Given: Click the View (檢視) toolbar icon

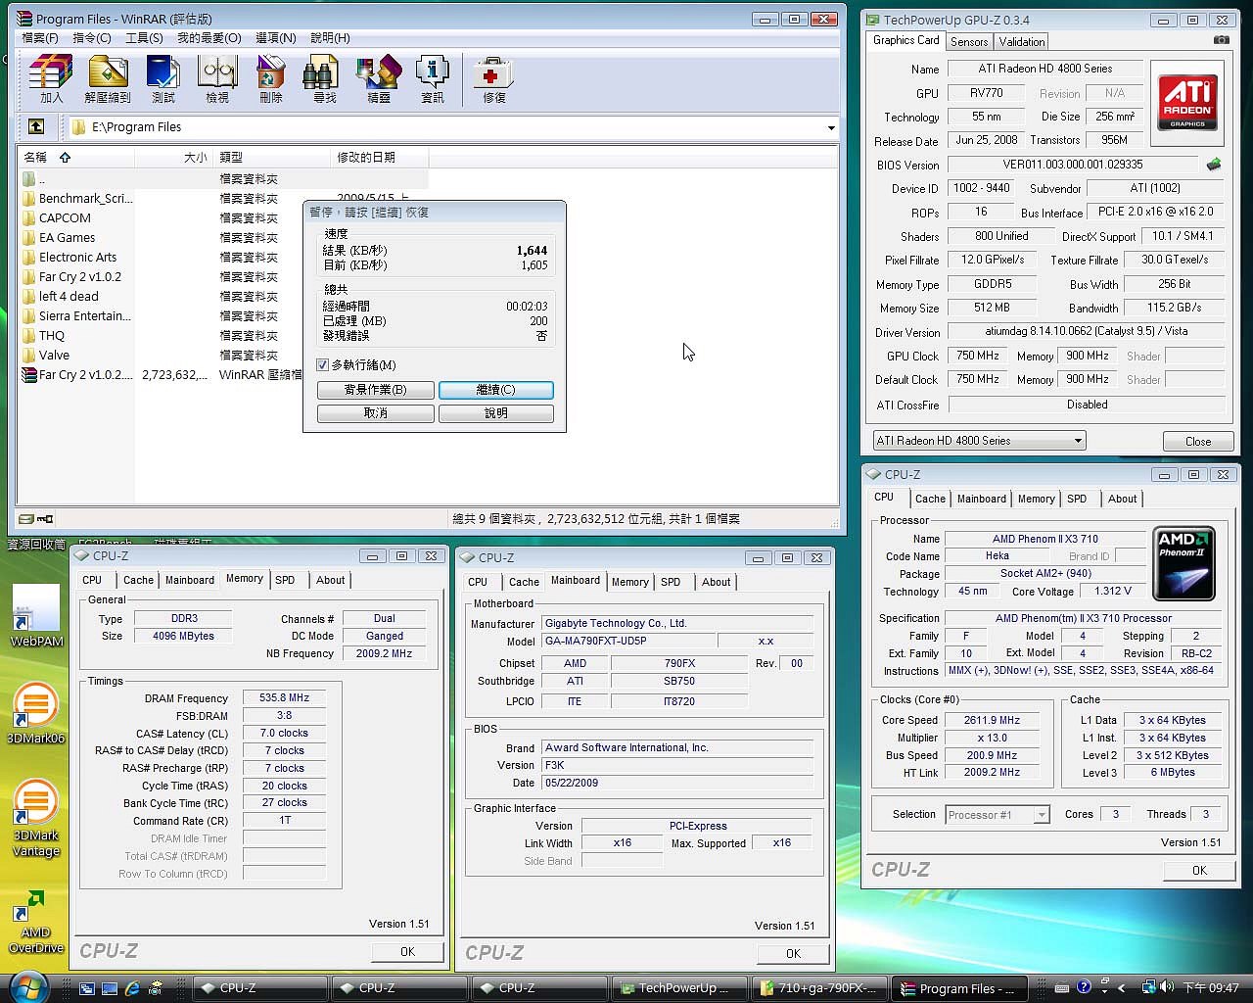Looking at the screenshot, I should pyautogui.click(x=217, y=79).
